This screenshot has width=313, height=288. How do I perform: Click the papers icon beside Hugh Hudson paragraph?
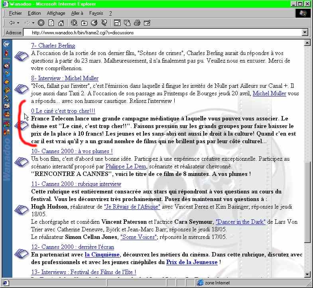pos(22,210)
